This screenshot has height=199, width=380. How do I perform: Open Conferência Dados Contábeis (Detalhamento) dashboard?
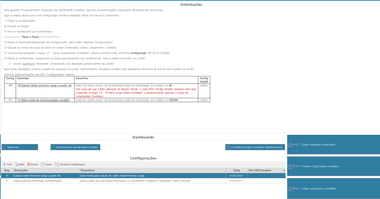click(255, 147)
